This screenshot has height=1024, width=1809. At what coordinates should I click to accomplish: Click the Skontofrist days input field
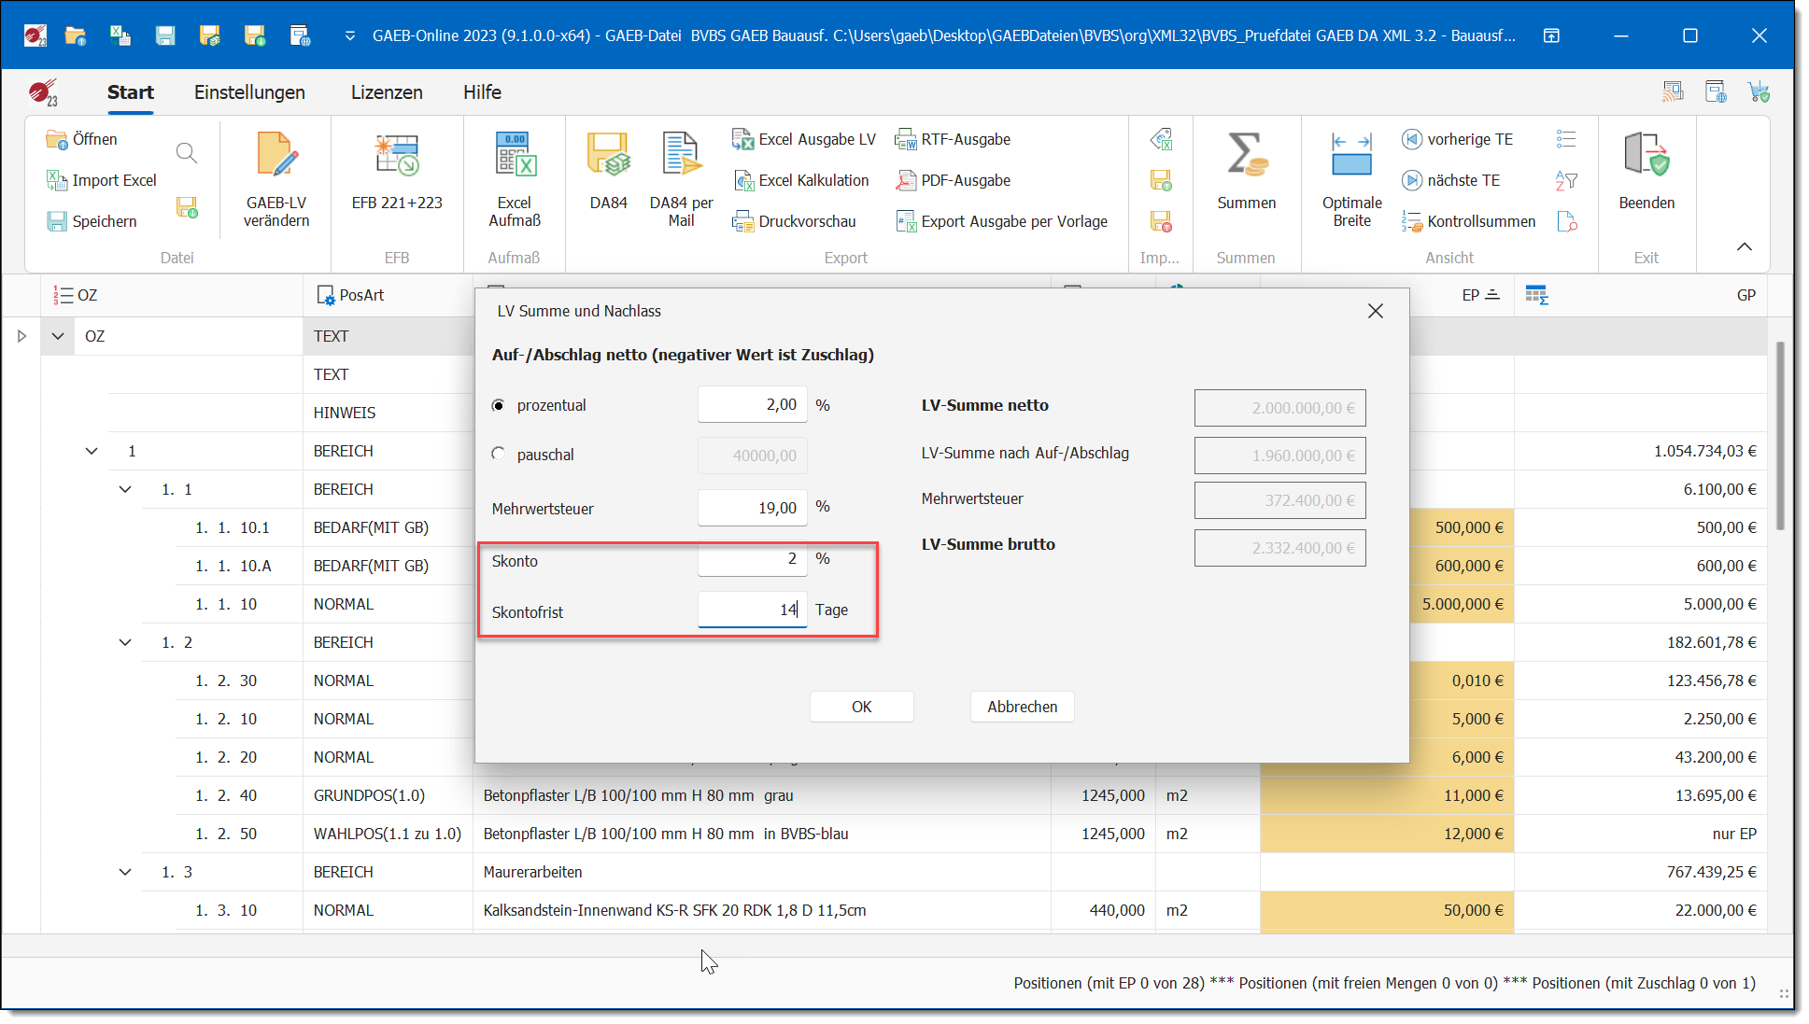coord(752,610)
